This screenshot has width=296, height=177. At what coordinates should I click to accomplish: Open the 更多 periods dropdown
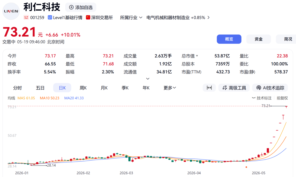click(x=170, y=88)
